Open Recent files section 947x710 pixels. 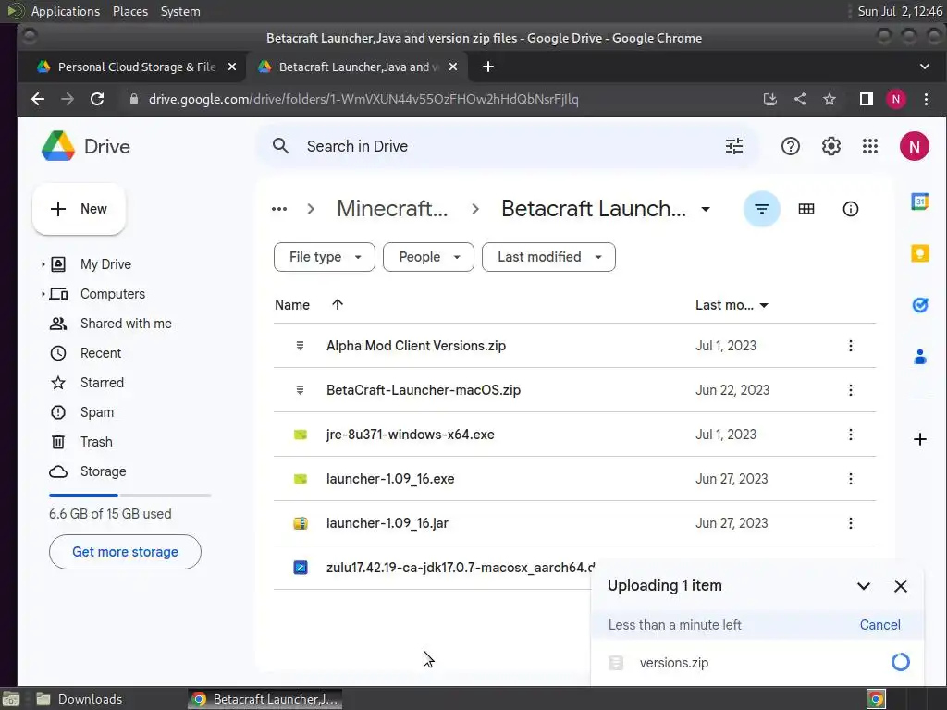(100, 353)
